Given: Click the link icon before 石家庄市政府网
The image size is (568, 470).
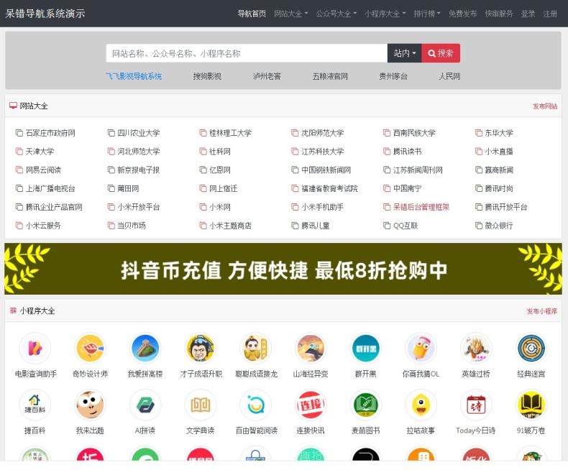Looking at the screenshot, I should coord(19,133).
